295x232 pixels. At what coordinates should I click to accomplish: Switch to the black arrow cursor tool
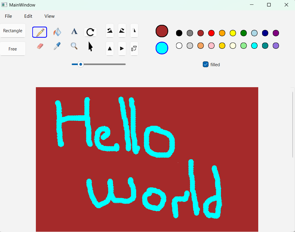90,46
